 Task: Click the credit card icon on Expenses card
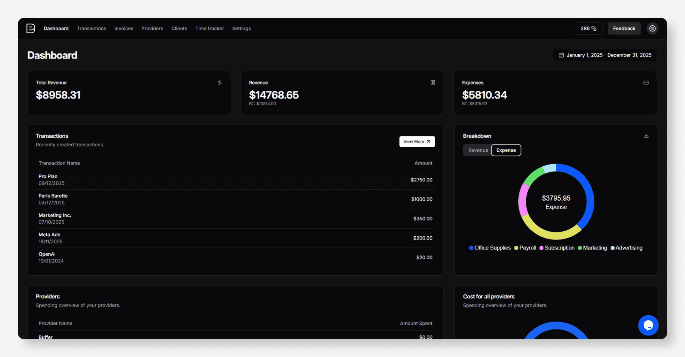click(x=646, y=82)
